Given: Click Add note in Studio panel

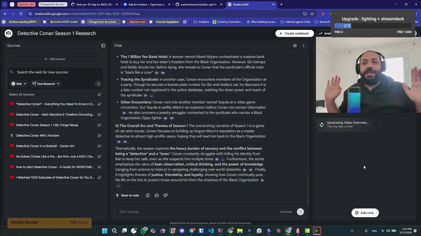Looking at the screenshot, I should coord(365,213).
